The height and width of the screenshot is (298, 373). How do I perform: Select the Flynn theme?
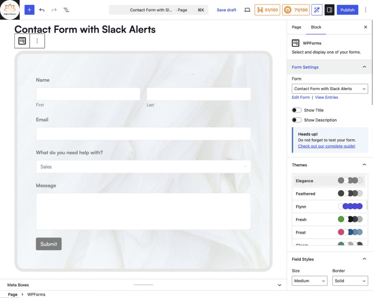tap(329, 206)
